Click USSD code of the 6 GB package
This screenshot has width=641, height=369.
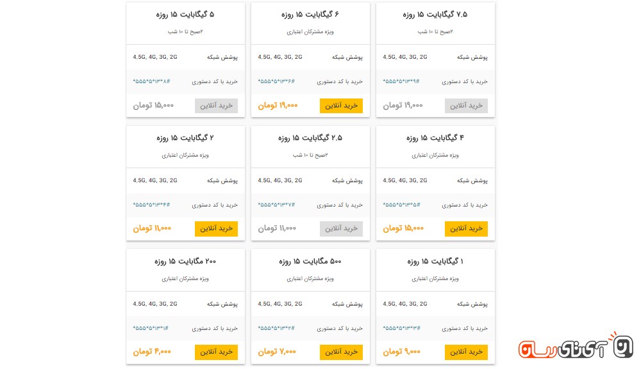click(276, 81)
